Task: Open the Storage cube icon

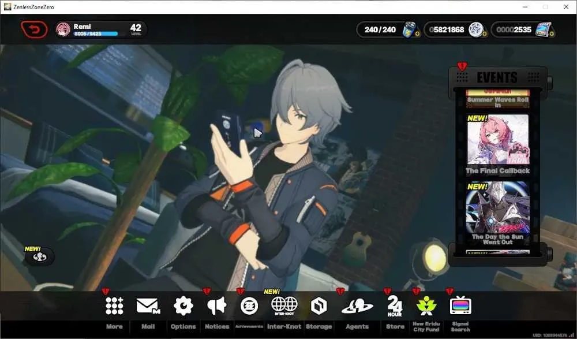Action: (319, 306)
